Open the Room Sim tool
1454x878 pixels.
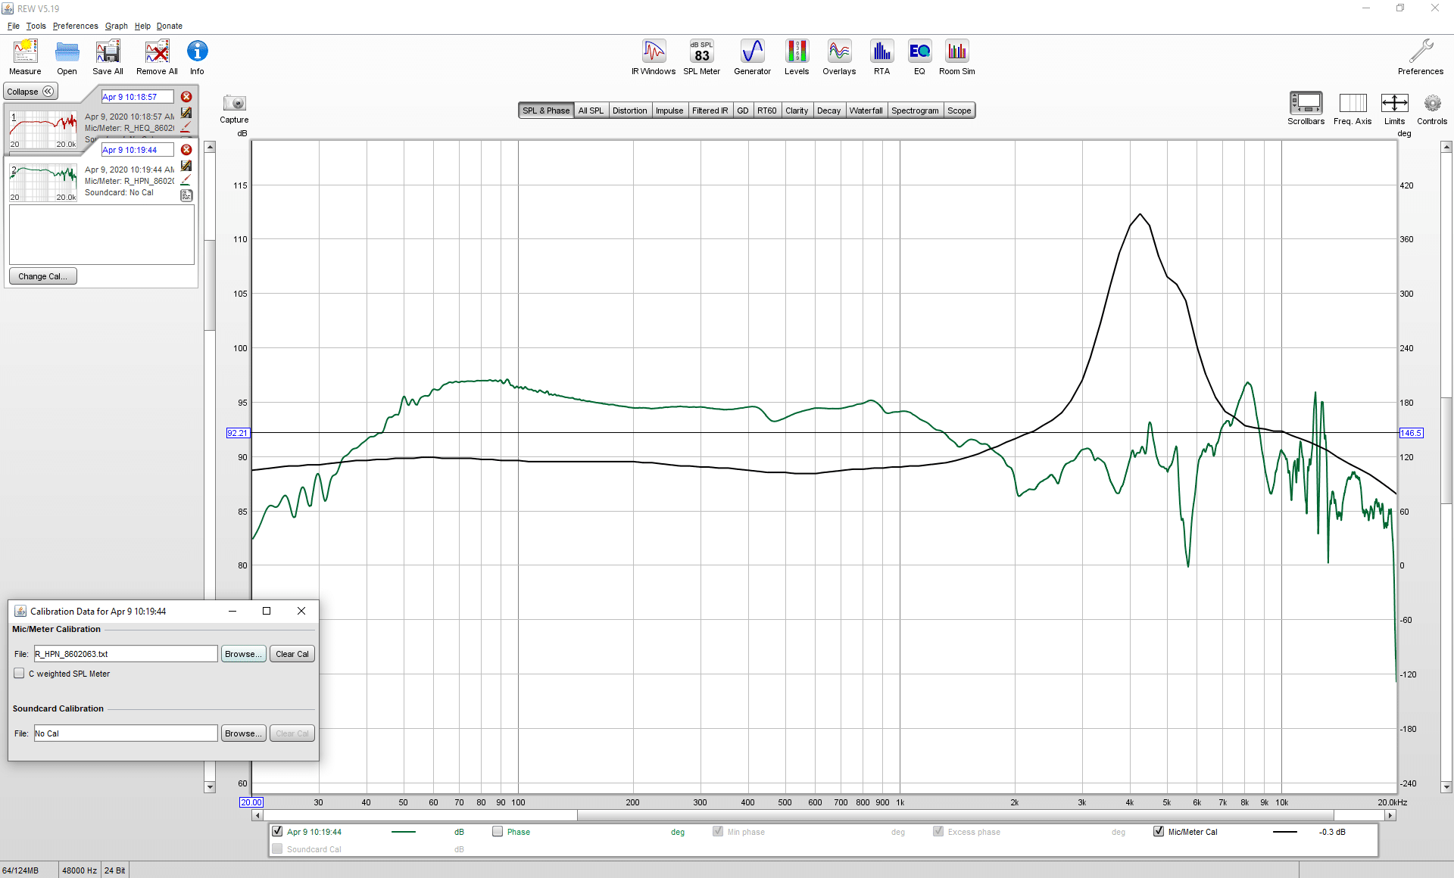pyautogui.click(x=957, y=58)
